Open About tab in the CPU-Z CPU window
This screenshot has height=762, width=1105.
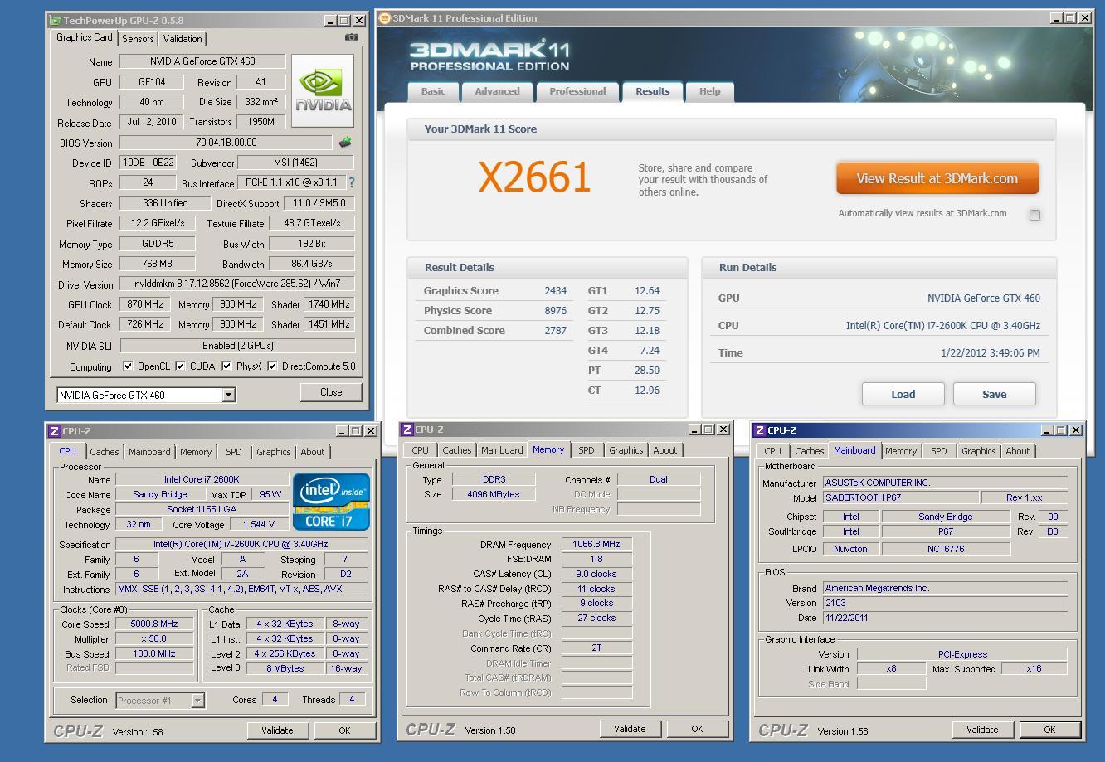click(x=313, y=452)
